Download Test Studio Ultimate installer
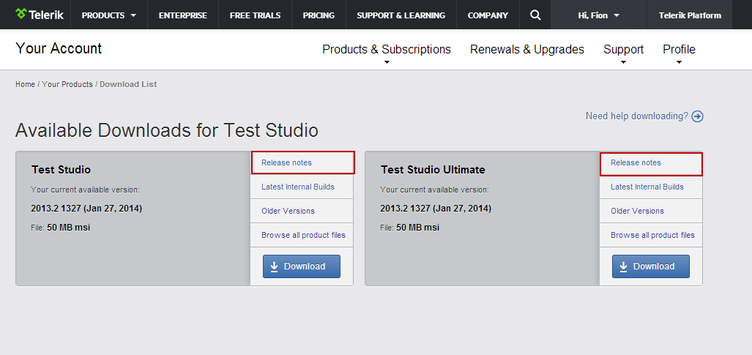 point(650,266)
